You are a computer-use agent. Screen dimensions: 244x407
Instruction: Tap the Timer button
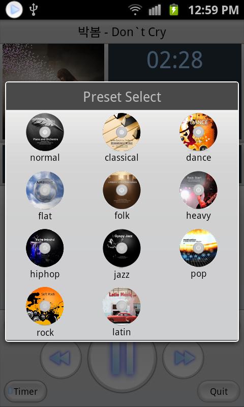coord(25,391)
